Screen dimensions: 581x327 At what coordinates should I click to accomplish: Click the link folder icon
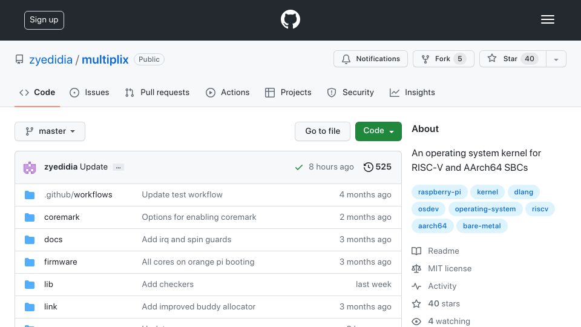click(30, 307)
